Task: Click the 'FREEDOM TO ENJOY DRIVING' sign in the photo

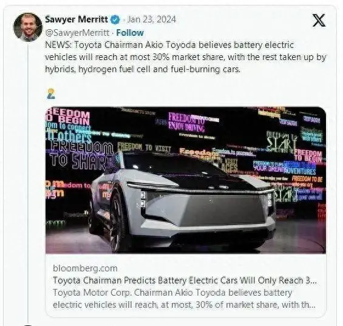Action: pos(186,122)
